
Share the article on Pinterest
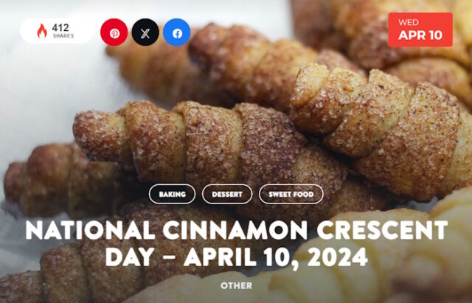point(114,32)
